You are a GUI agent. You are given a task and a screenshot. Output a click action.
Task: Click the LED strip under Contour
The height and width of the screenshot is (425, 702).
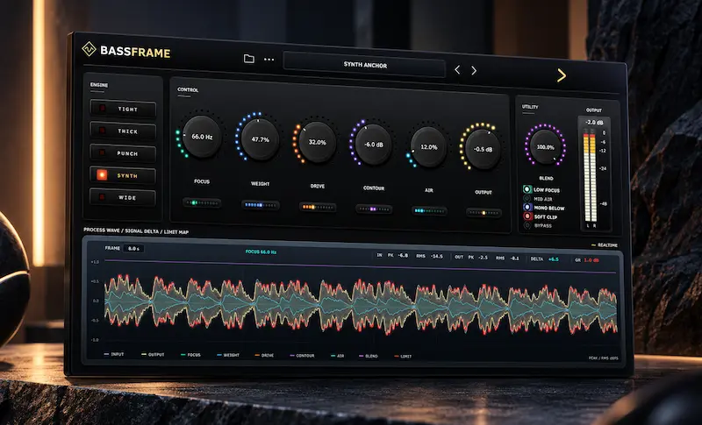(374, 209)
